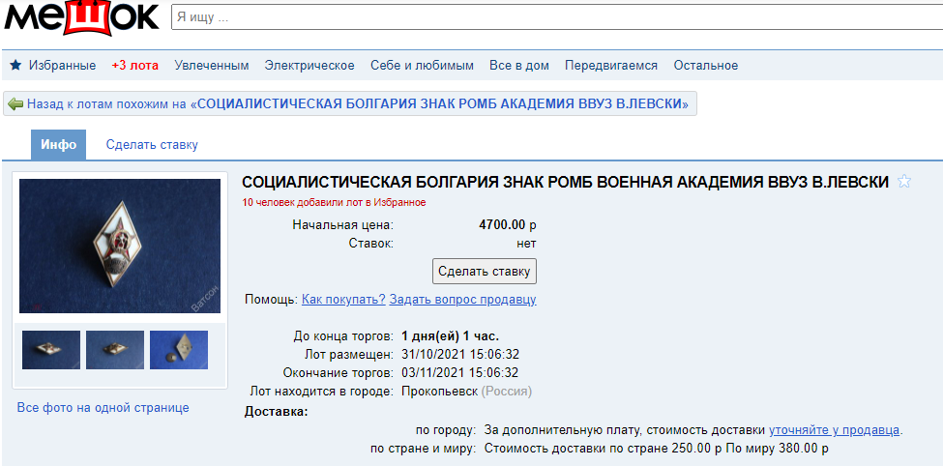The width and height of the screenshot is (943, 466).
Task: Click 'уточняйте у продавца' delivery link
Action: (834, 430)
